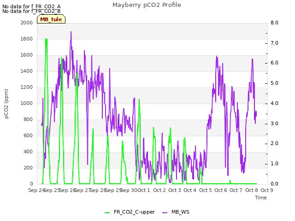The image size is (295, 221).
Task: Click the 400 tick on left axis
Action: (28, 151)
